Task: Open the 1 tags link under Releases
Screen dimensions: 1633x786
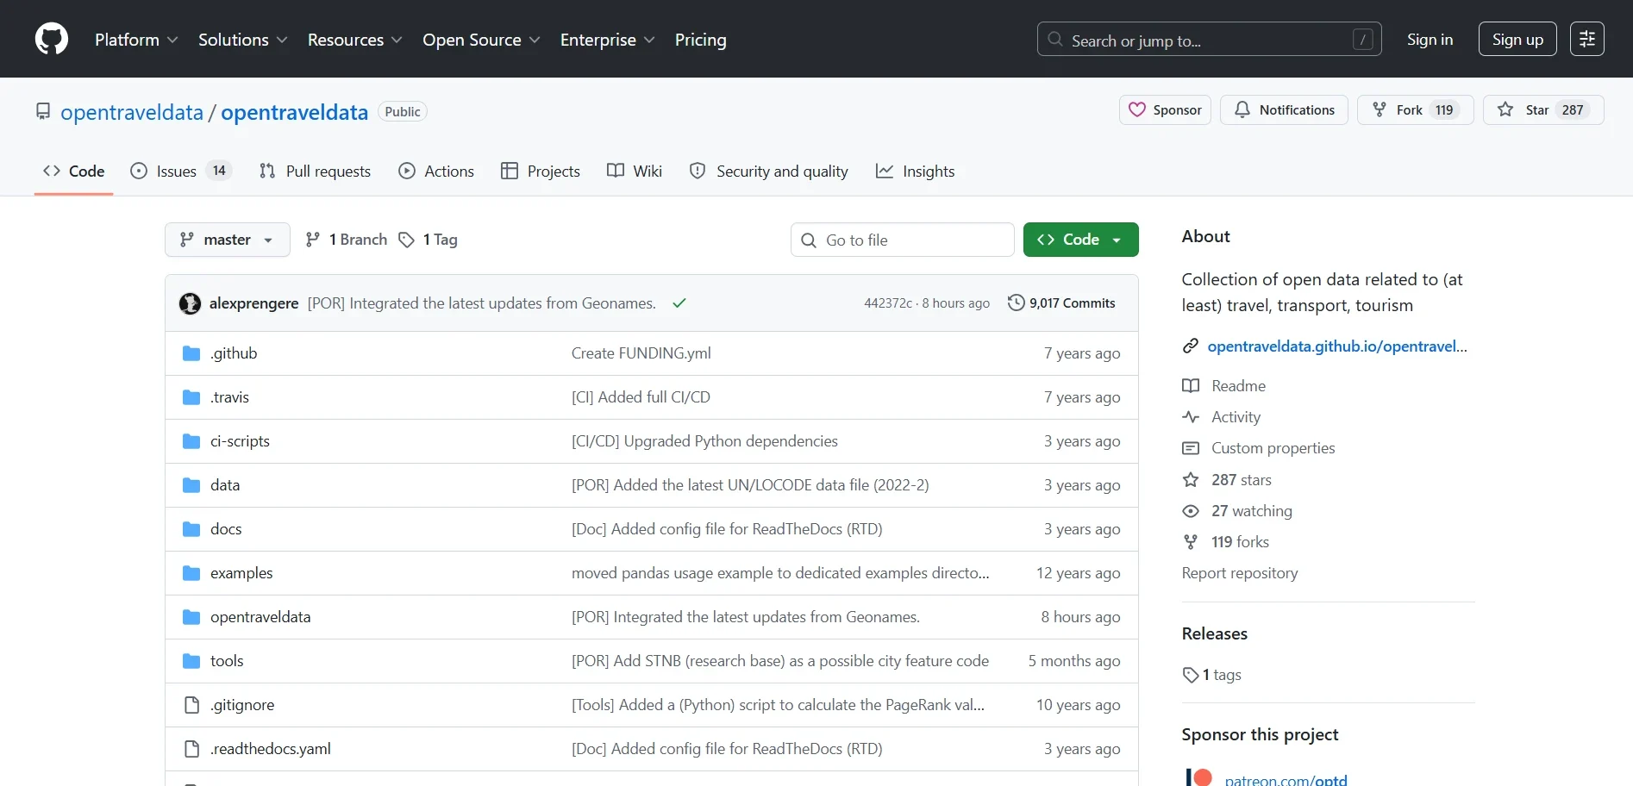Action: (1212, 675)
